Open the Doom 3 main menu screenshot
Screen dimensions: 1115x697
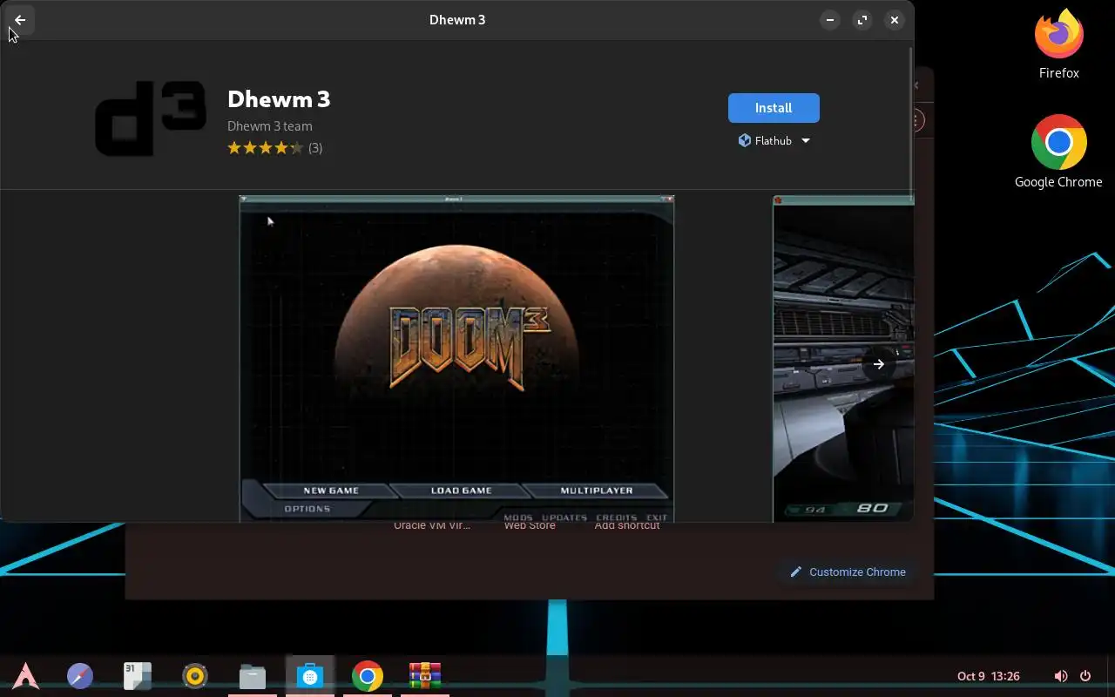coord(456,359)
